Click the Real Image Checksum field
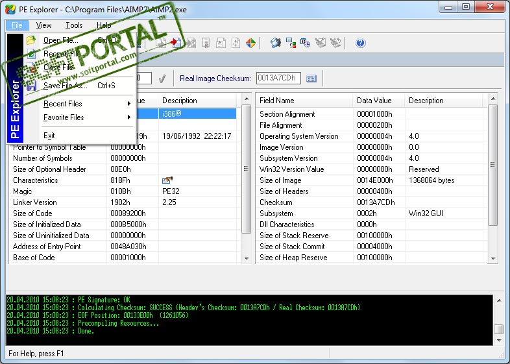 (x=278, y=78)
